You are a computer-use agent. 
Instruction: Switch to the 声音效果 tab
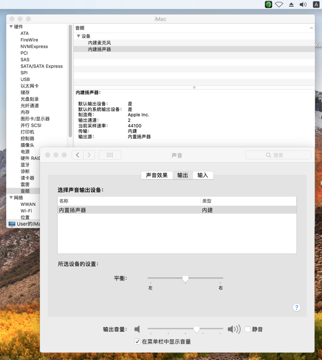click(x=157, y=175)
